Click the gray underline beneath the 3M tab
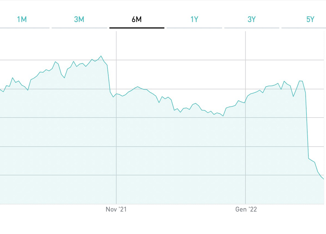Screen dimensions: 326x234 click(79, 28)
